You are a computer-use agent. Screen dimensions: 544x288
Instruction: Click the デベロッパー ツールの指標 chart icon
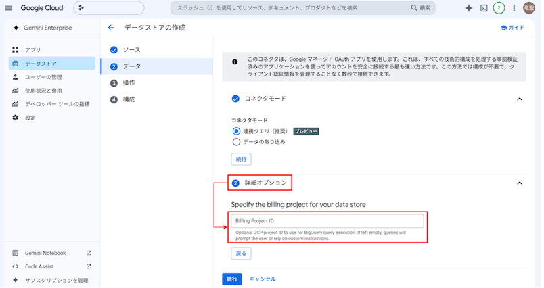click(x=16, y=104)
